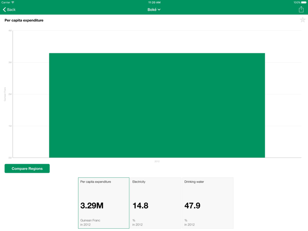Tap the Carrier label in status bar
The image size is (308, 231).
[6, 2]
